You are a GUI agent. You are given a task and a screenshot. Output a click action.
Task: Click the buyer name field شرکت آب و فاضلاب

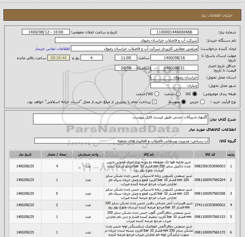click(x=127, y=40)
